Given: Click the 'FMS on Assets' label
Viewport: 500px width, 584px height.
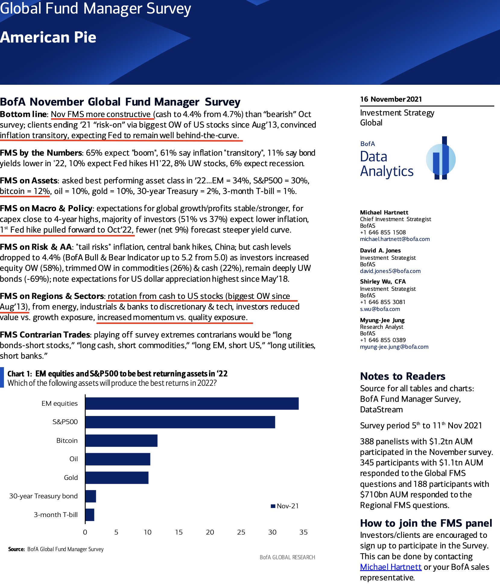Looking at the screenshot, I should pos(29,180).
